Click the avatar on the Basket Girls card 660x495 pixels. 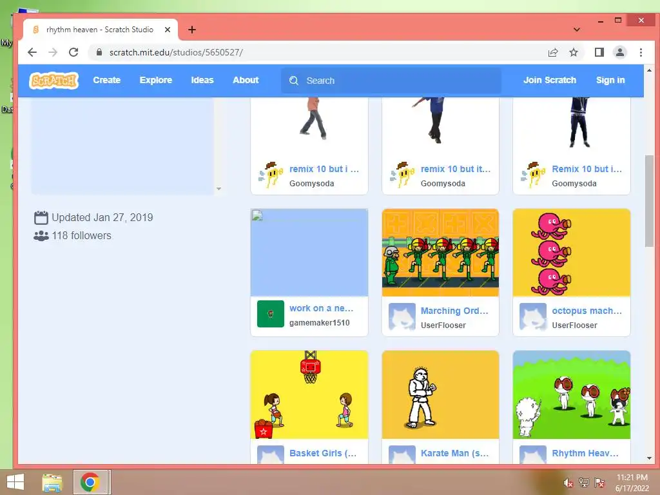tap(271, 454)
